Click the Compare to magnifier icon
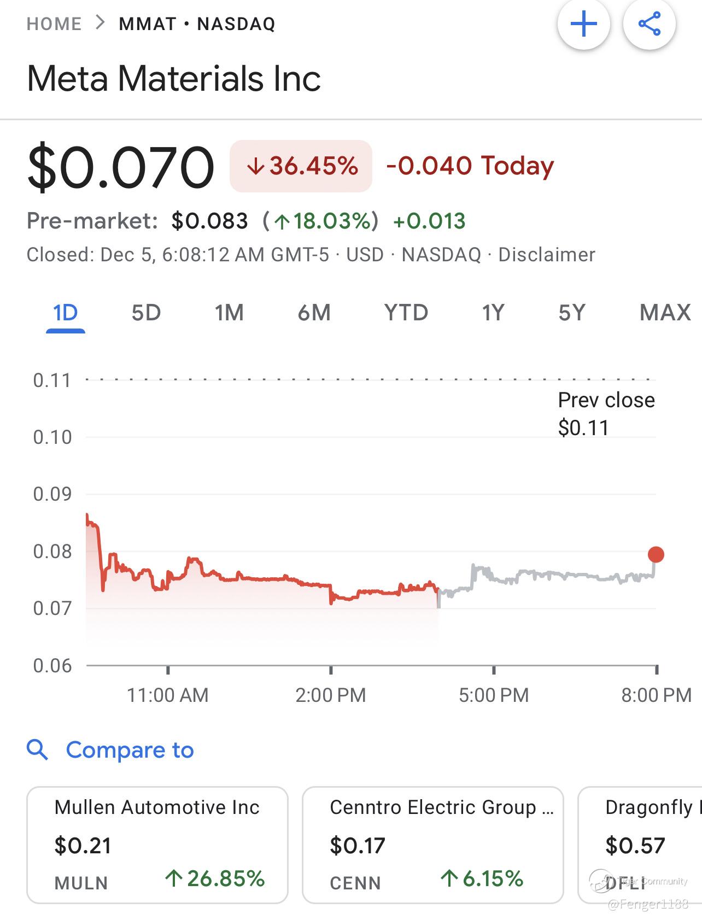This screenshot has width=702, height=920. pyautogui.click(x=38, y=749)
